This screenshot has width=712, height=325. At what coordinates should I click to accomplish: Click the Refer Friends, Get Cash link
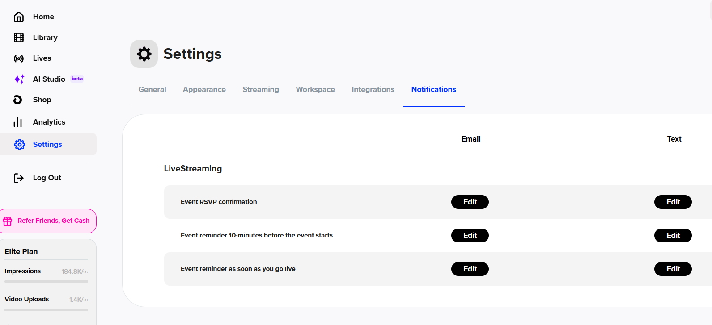(54, 221)
